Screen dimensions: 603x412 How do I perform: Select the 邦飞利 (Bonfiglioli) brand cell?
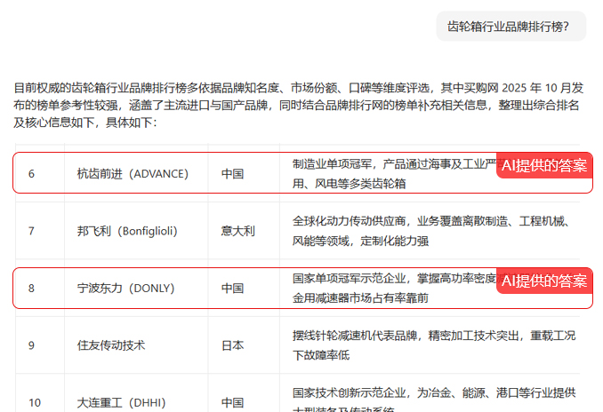click(x=127, y=231)
